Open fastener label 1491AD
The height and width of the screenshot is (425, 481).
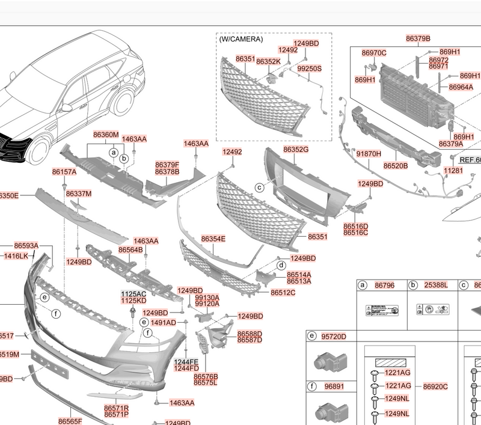click(163, 323)
